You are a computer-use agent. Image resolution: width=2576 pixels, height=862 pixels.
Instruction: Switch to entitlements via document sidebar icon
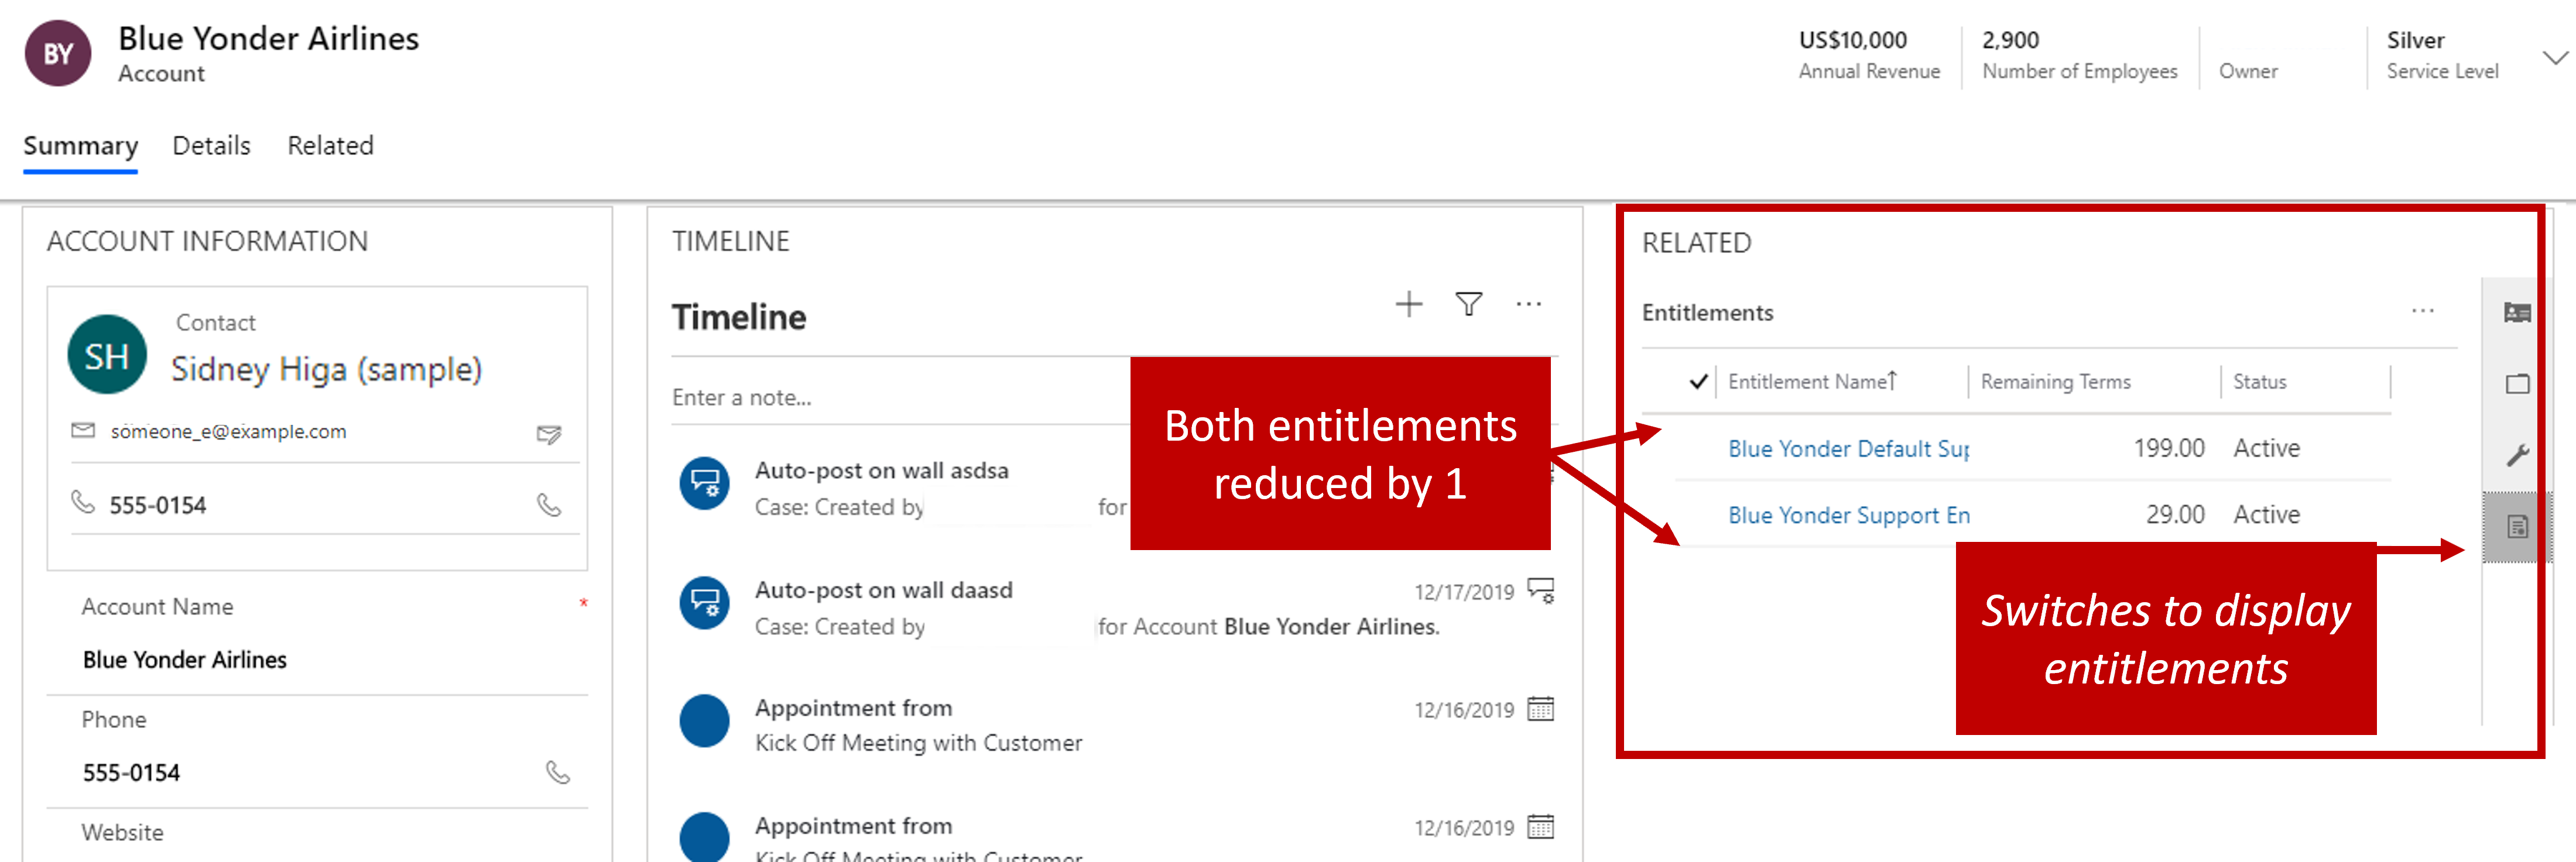(x=2516, y=526)
